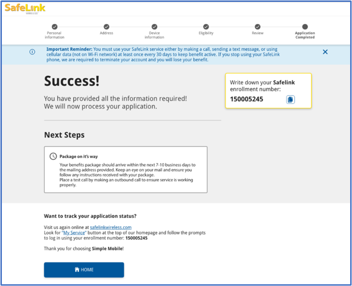Screen dimensions: 352x286
Task: Click the Success! heading
Action: click(72, 81)
